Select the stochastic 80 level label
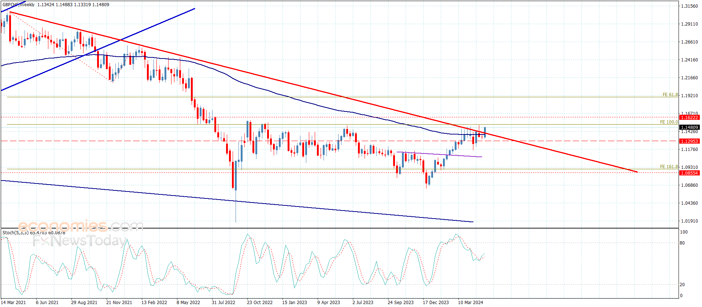The height and width of the screenshot is (307, 702). click(x=682, y=243)
